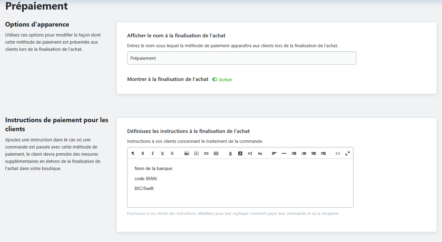The width and height of the screenshot is (442, 242).
Task: Click the 'Activé' status label
Action: (225, 80)
